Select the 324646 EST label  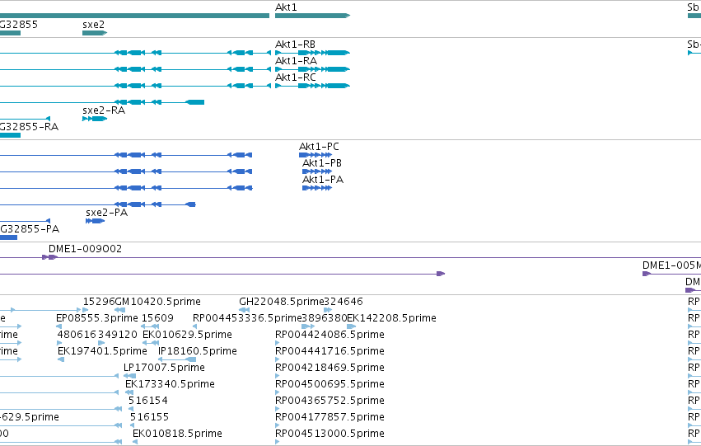pyautogui.click(x=343, y=302)
